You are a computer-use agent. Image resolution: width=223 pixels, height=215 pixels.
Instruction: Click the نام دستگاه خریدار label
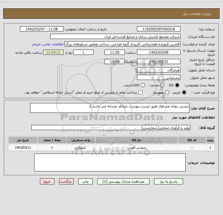[201, 37]
